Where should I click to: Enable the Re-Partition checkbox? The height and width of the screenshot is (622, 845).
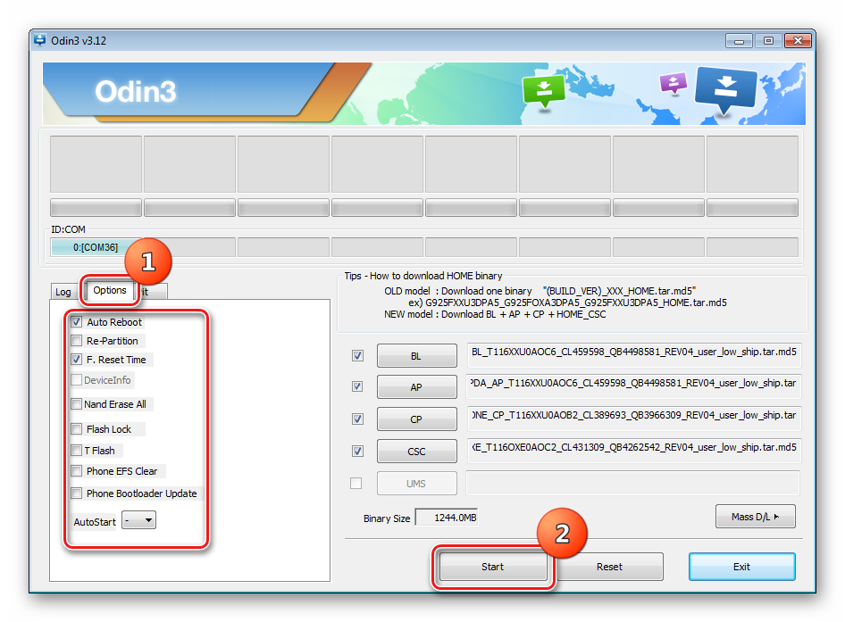[77, 341]
